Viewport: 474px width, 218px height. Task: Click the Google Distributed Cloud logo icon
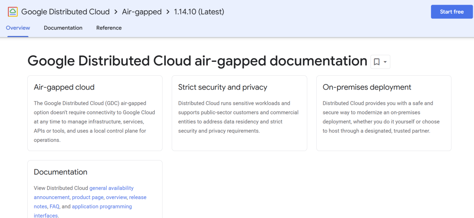13,12
